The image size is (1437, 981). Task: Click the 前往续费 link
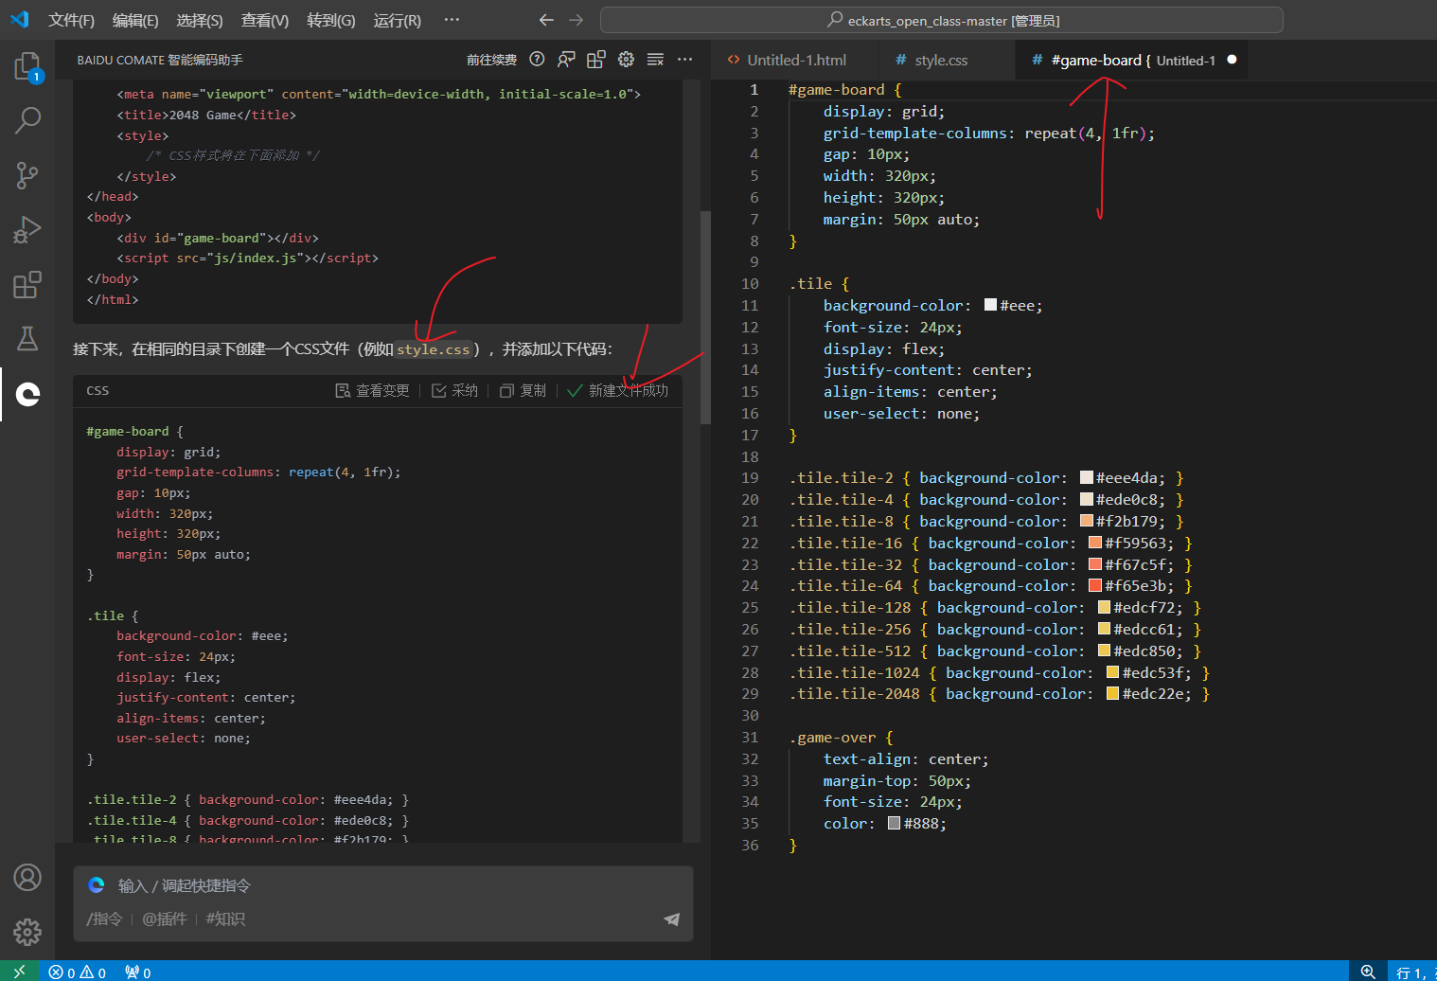coord(491,60)
